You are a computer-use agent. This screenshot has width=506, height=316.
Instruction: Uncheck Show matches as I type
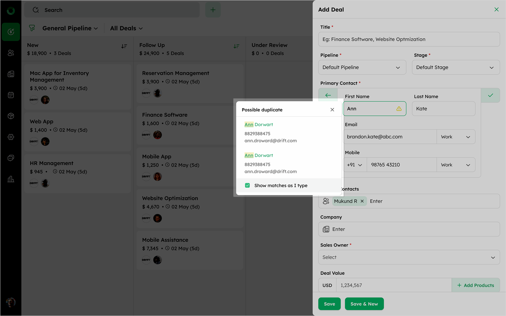click(247, 185)
